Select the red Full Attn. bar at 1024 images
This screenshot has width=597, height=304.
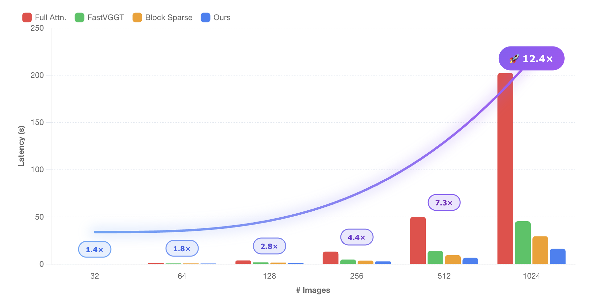click(x=505, y=168)
